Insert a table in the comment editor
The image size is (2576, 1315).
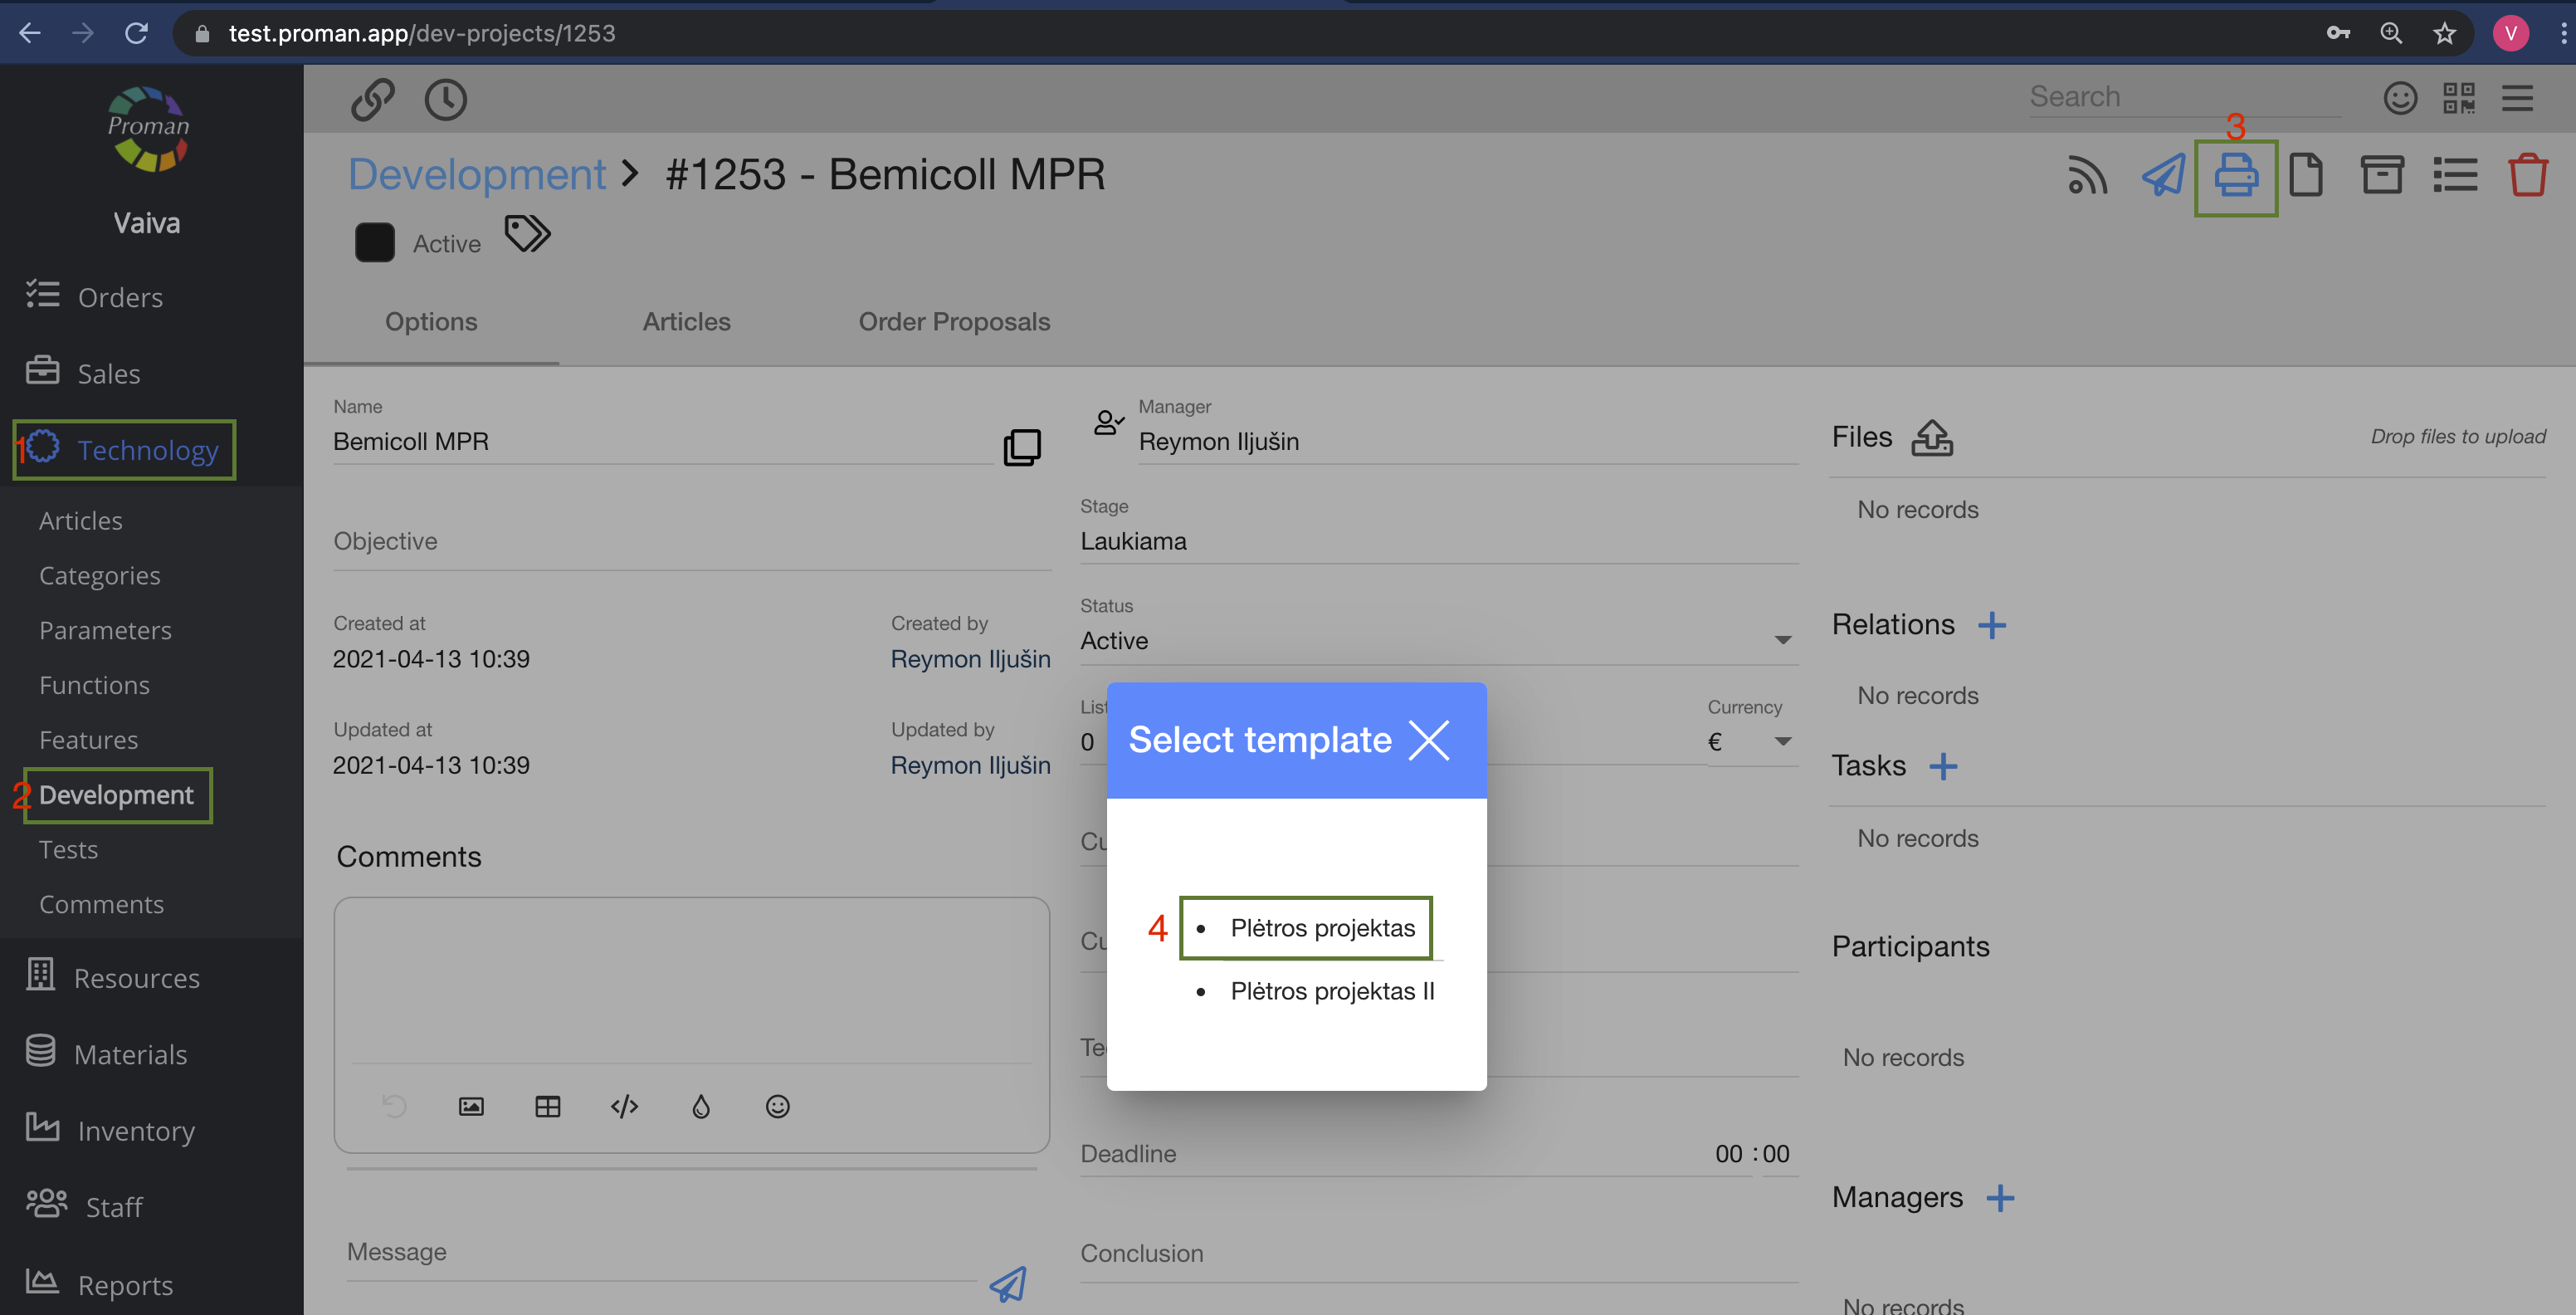coord(547,1106)
